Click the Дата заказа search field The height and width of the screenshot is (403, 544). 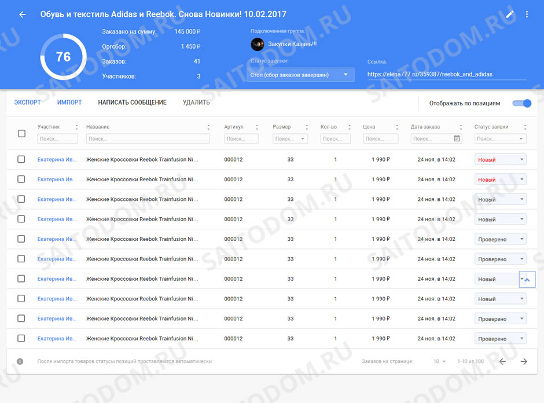tap(436, 138)
